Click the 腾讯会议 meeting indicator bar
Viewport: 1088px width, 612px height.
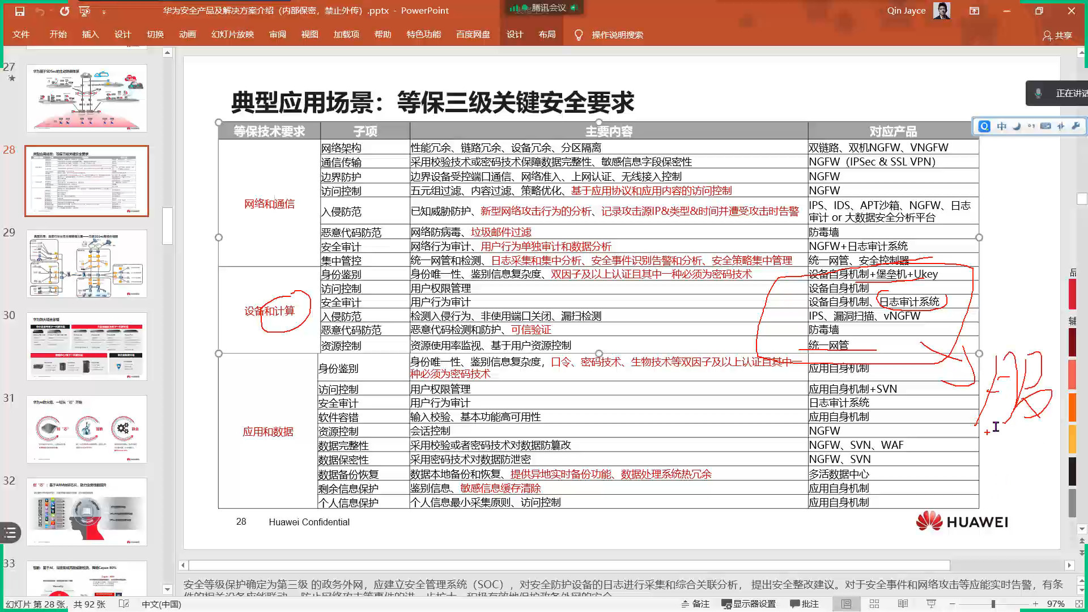pos(543,8)
